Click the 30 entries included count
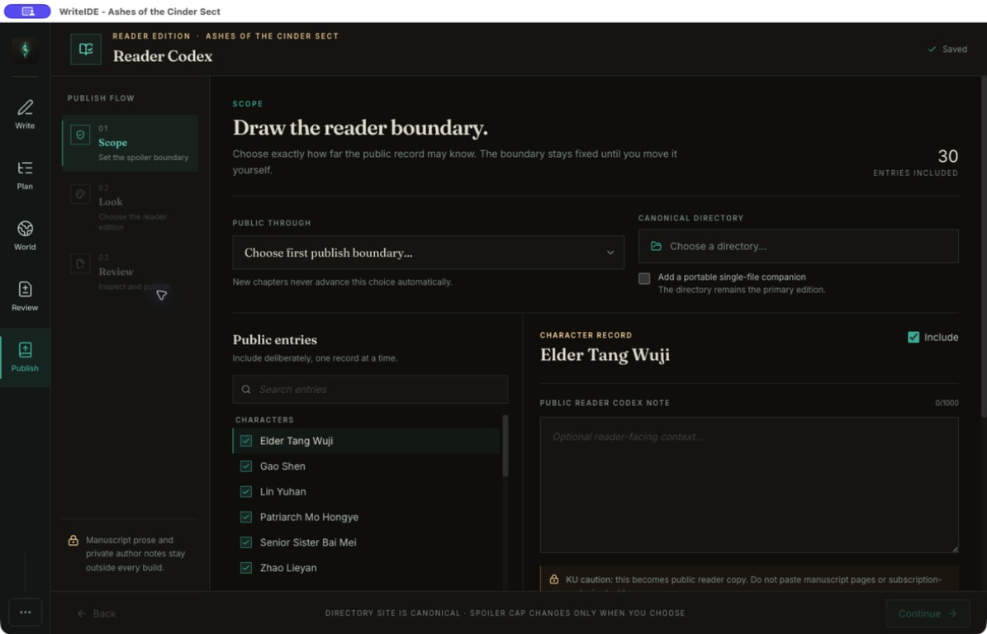 point(948,156)
